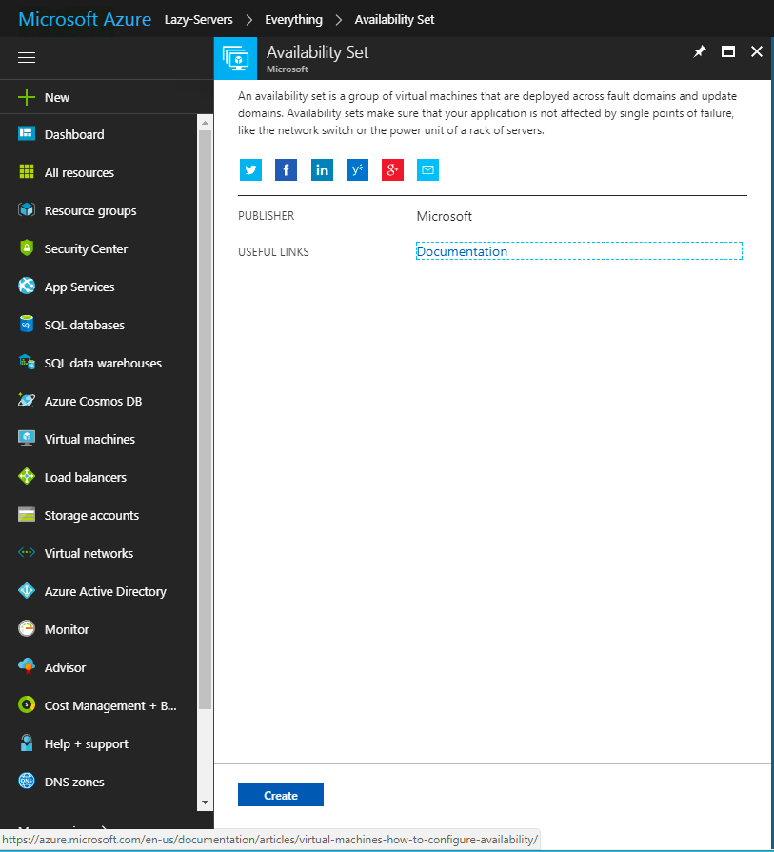Toggle the hamburger sidebar menu
Image resolution: width=774 pixels, height=852 pixels.
(27, 58)
